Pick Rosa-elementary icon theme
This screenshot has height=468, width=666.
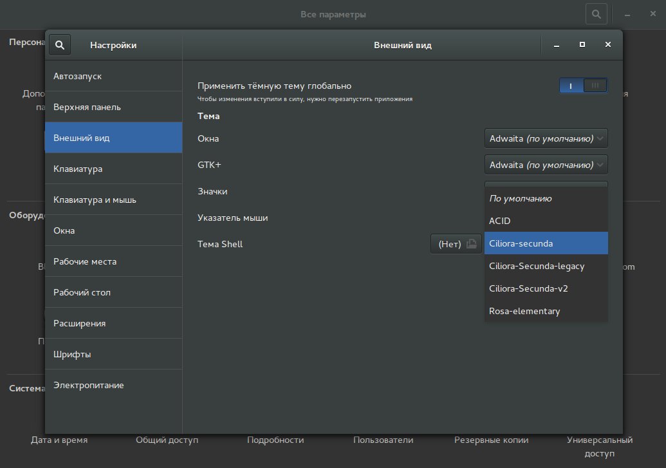click(546, 311)
